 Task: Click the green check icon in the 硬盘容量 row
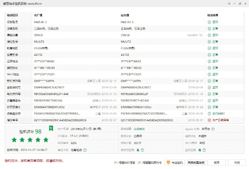(209, 35)
